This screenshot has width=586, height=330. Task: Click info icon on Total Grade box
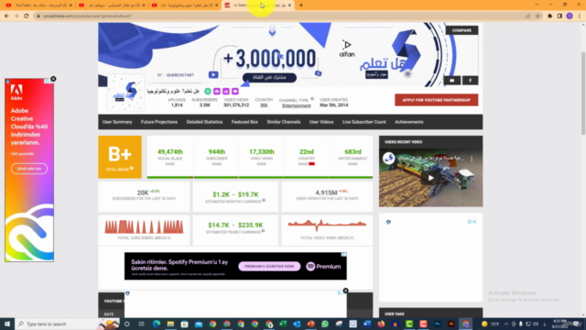point(132,169)
